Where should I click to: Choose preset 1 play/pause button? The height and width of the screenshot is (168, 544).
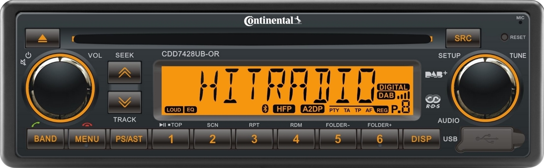click(171, 139)
